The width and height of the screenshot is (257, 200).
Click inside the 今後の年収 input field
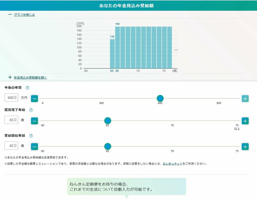9,97
